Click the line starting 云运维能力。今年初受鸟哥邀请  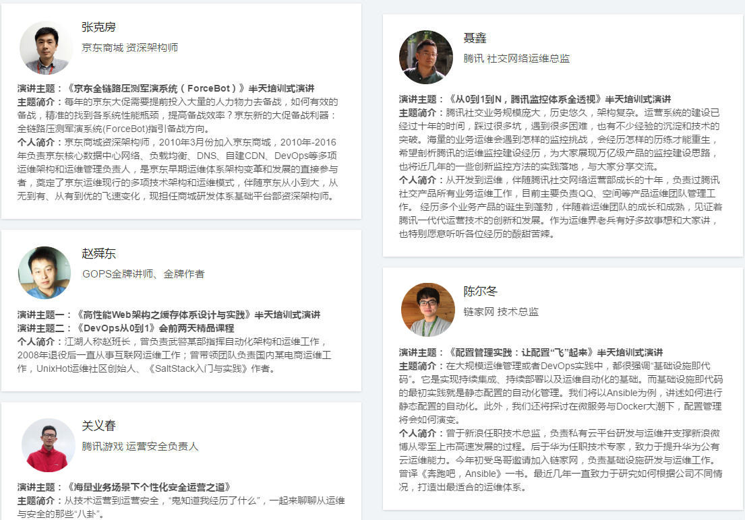click(x=560, y=460)
